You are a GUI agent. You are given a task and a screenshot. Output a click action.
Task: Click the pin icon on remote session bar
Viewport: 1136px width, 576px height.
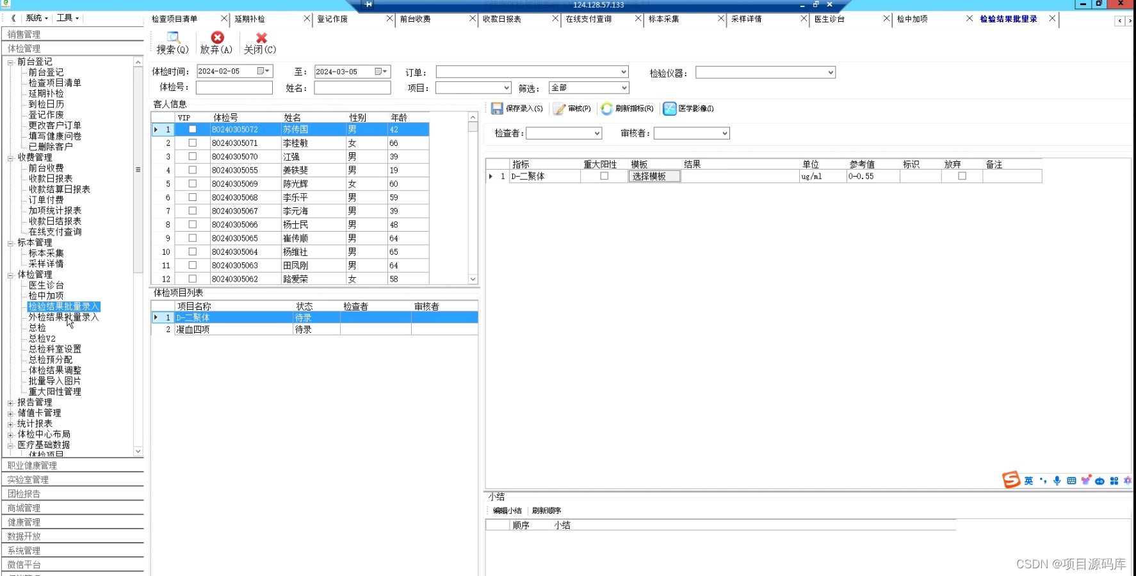pyautogui.click(x=368, y=4)
